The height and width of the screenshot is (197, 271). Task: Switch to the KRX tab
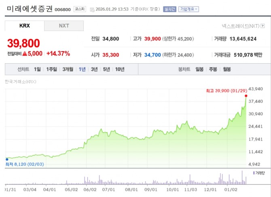click(25, 26)
